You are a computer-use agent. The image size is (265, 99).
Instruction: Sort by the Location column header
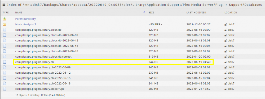pyautogui.click(x=231, y=13)
